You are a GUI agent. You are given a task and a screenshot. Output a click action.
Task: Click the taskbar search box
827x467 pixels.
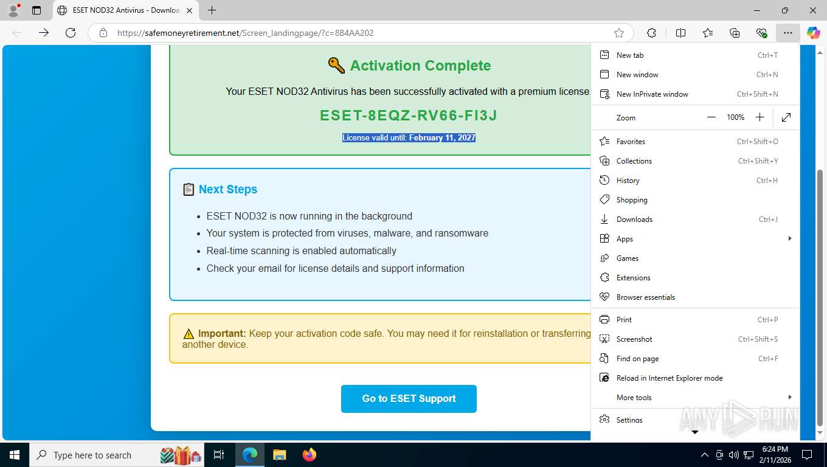pos(116,455)
